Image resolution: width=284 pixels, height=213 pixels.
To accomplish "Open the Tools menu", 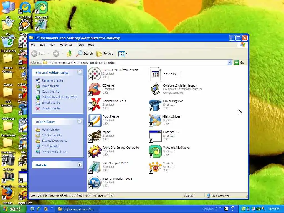I will pyautogui.click(x=80, y=45).
